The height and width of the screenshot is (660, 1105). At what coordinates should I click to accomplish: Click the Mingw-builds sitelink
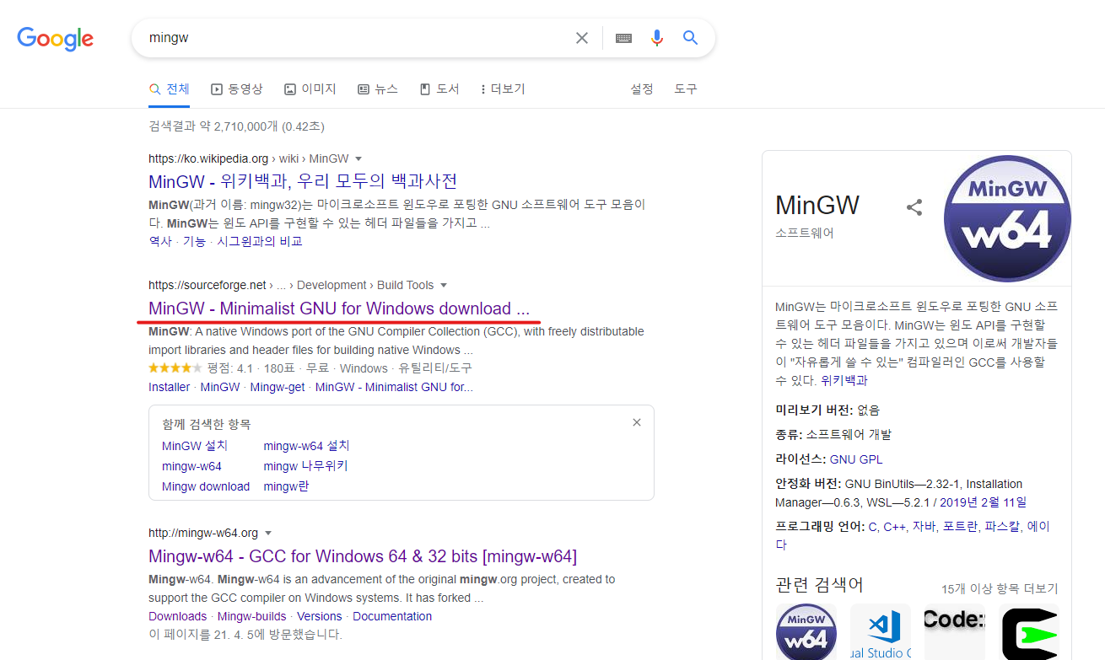(251, 616)
